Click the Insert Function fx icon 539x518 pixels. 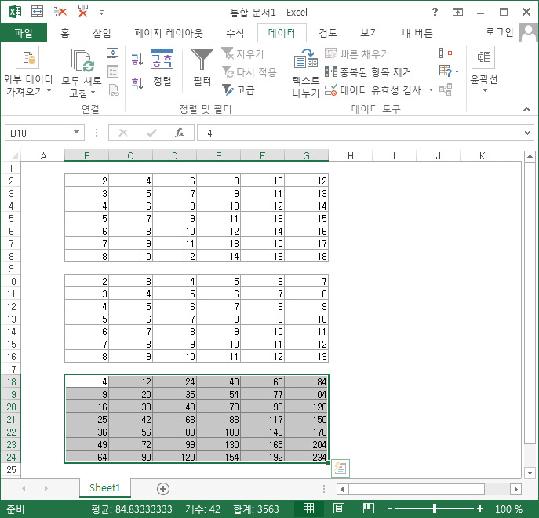[180, 133]
